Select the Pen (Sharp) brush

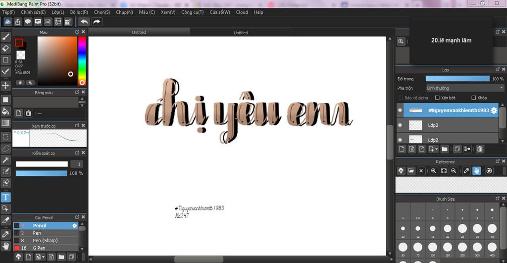[46, 240]
